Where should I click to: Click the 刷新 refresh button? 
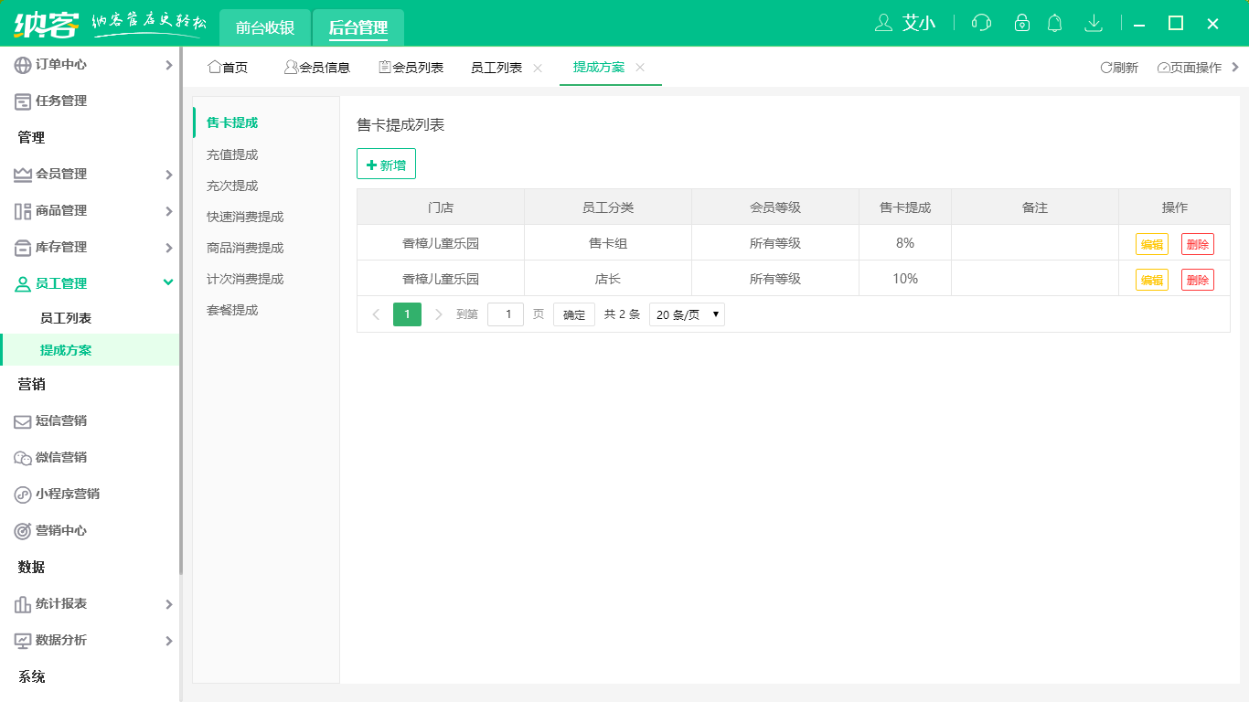tap(1119, 68)
